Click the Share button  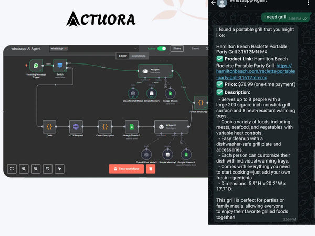(x=177, y=49)
